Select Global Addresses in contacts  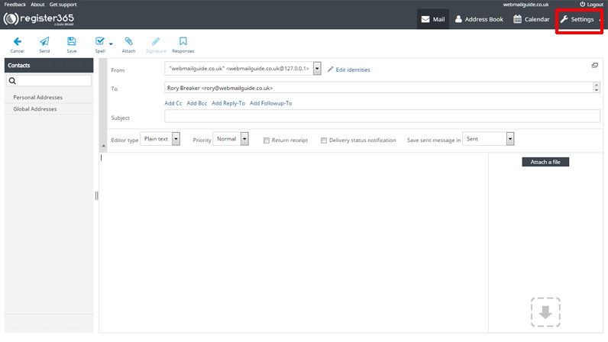point(35,109)
